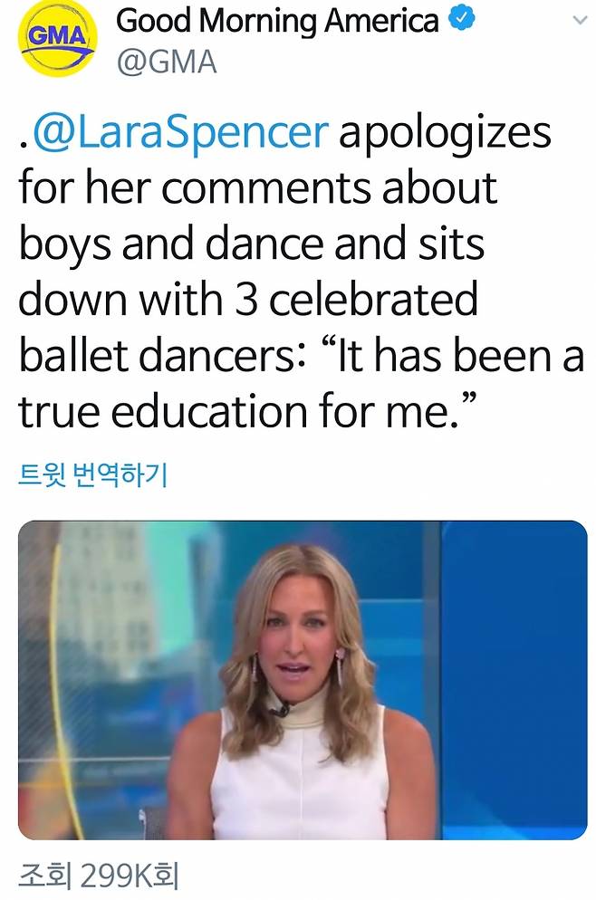Viewport: 596px width, 900px height.
Task: Play the video of the blonde anchor
Action: point(303,679)
